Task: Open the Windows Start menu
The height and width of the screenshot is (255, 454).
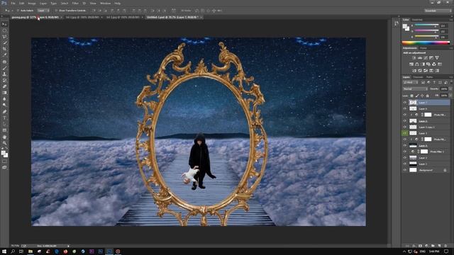Action: click(4, 251)
